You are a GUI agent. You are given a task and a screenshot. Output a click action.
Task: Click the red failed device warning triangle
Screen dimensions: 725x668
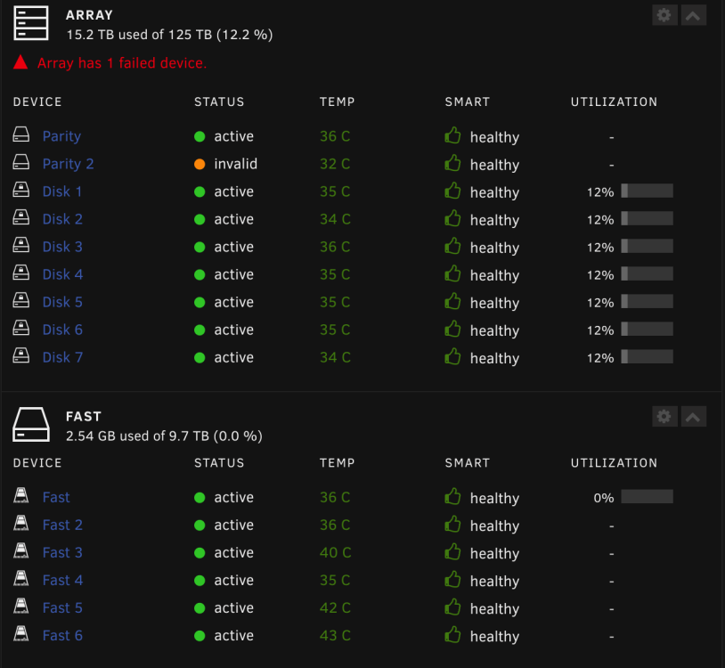pos(20,62)
